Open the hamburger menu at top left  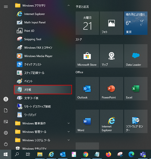pos(6,7)
